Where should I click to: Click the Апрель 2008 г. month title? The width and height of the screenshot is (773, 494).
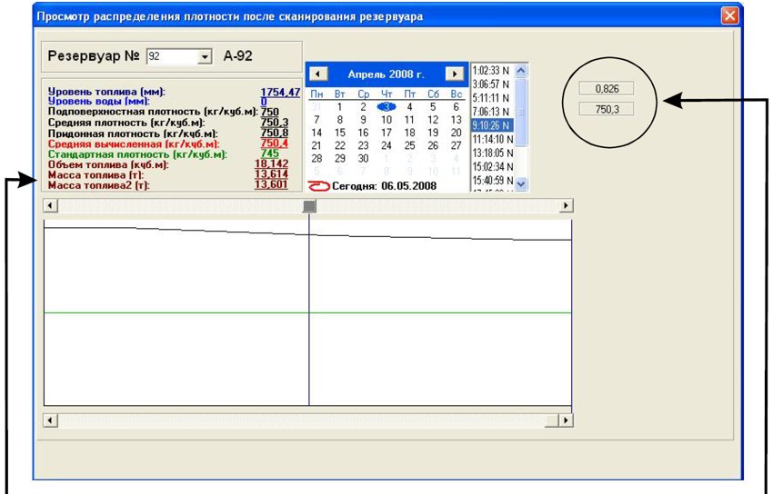pyautogui.click(x=386, y=74)
